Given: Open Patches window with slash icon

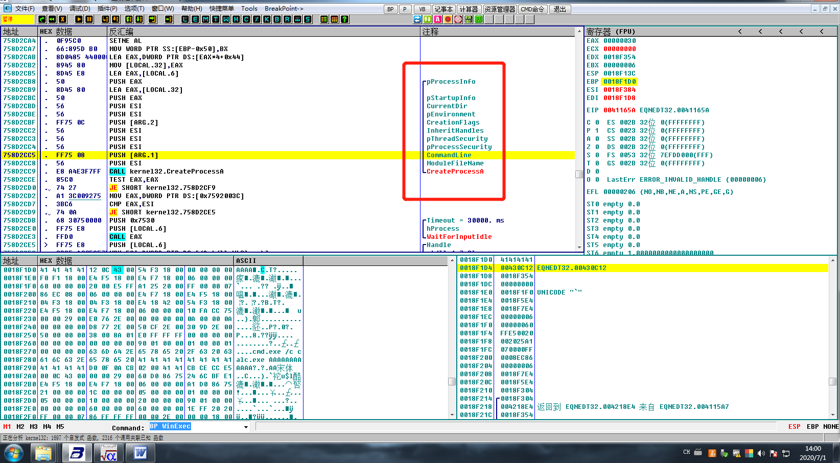Looking at the screenshot, I should pyautogui.click(x=256, y=19).
